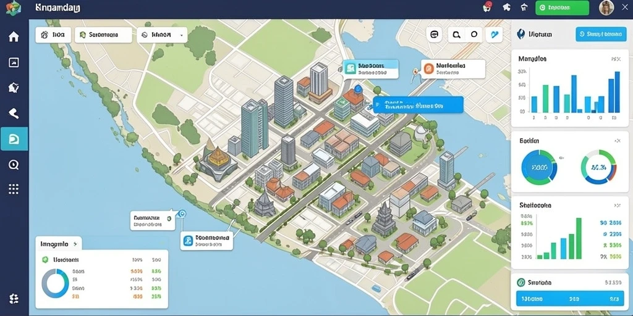
Task: Click the highlighted teal sidebar icon
Action: click(14, 139)
